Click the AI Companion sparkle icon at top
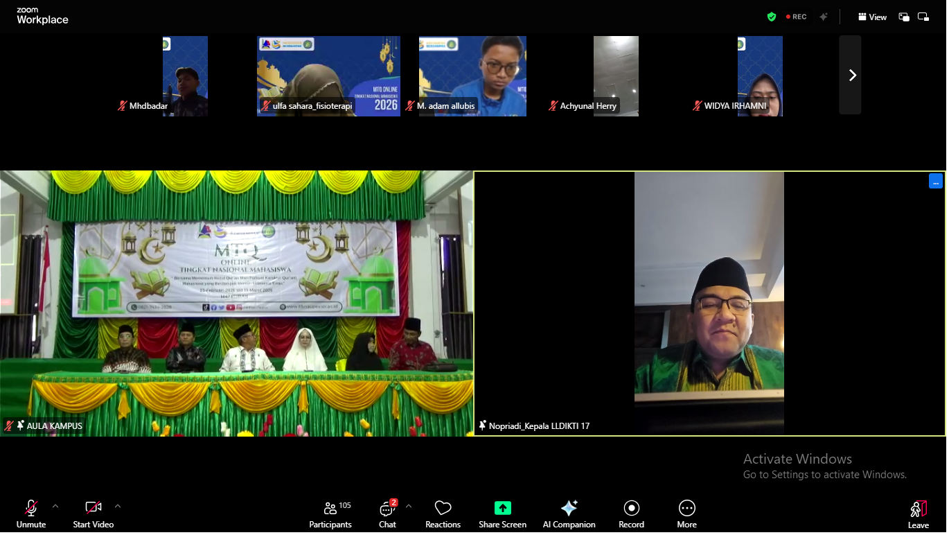949x535 pixels. coord(823,17)
